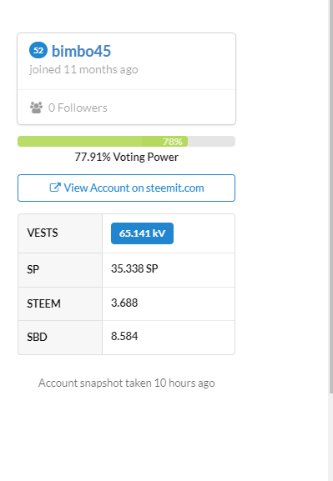
Task: Select the 0 Followers text
Action: (78, 108)
